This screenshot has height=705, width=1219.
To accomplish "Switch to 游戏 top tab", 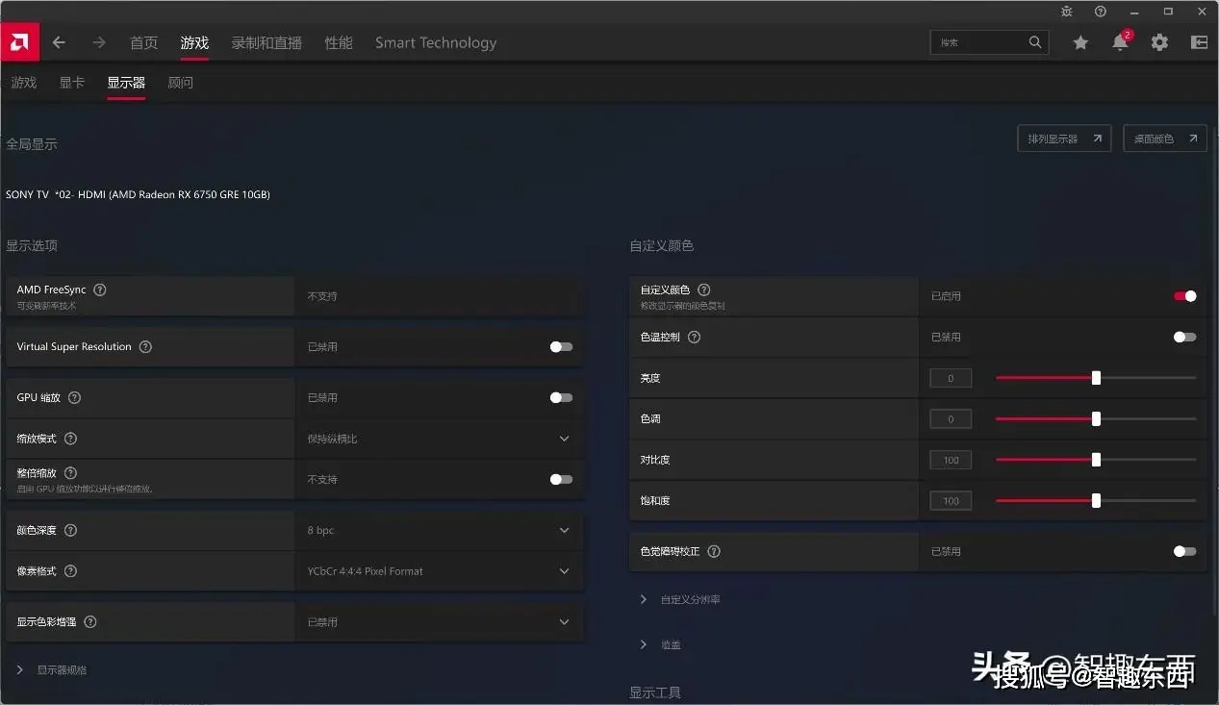I will (194, 42).
